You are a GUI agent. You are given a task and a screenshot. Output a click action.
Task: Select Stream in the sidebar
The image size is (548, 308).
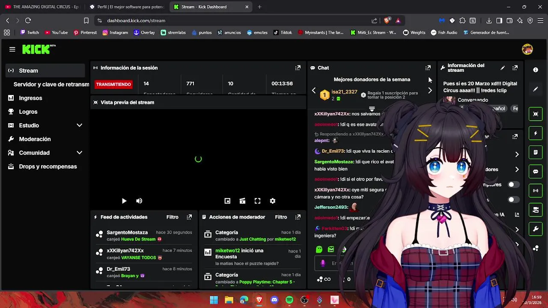click(x=45, y=71)
